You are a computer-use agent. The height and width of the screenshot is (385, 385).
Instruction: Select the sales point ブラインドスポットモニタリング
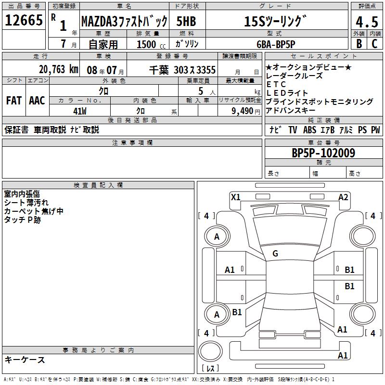[320, 102]
